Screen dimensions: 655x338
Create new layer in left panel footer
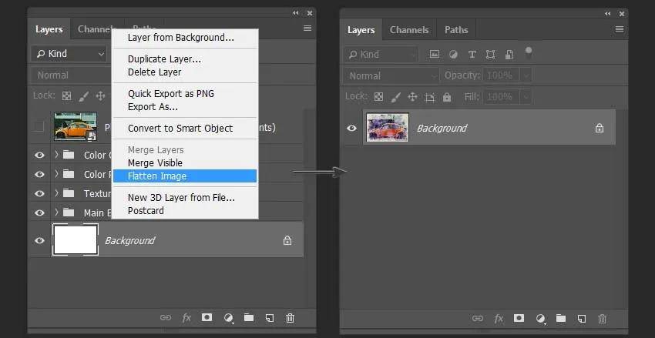[270, 318]
